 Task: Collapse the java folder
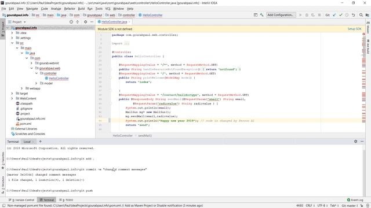pyautogui.click(x=22, y=53)
